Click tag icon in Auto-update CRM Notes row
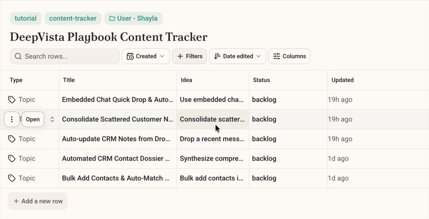Image resolution: width=429 pixels, height=219 pixels. pyautogui.click(x=12, y=139)
